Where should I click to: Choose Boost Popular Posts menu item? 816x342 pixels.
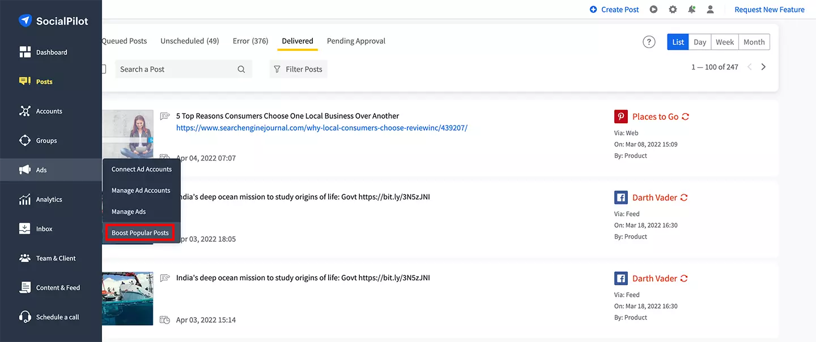click(x=140, y=233)
